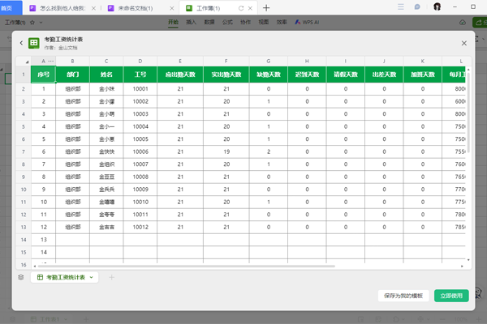The height and width of the screenshot is (324, 487).
Task: Open the 公式 ribbon tab
Action: tap(227, 23)
